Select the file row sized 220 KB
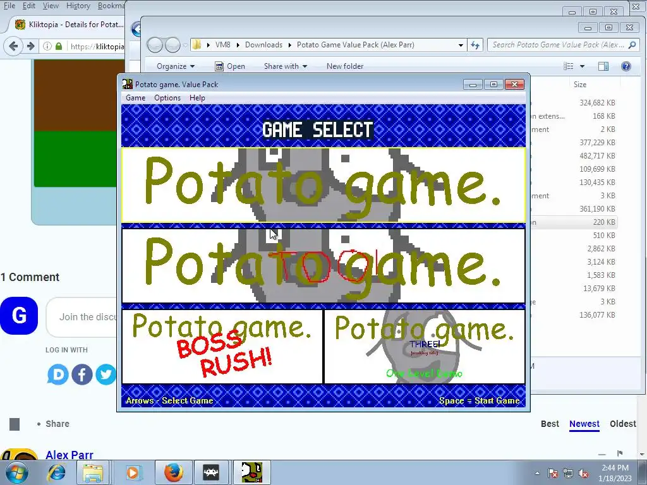Viewport: 647px width, 485px height. [574, 222]
